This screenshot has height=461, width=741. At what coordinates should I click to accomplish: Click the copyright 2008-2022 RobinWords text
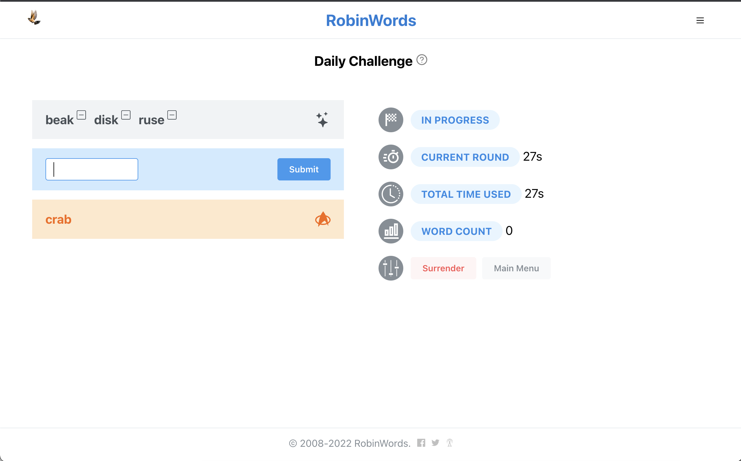click(350, 443)
